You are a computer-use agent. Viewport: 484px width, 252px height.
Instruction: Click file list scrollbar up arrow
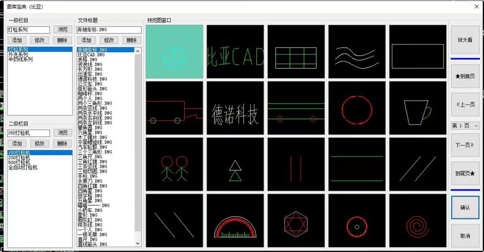138,51
